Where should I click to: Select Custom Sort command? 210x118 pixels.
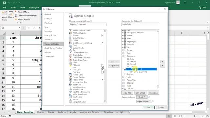click(78, 48)
